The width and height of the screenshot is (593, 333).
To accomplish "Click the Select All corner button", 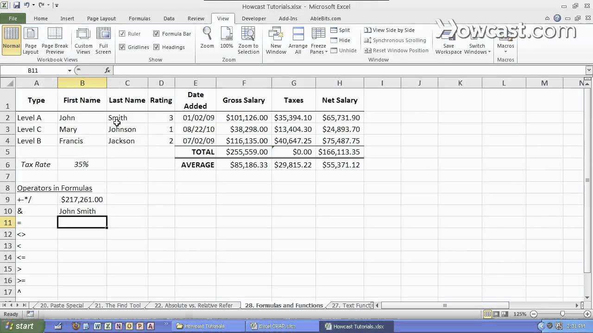I will [7, 83].
